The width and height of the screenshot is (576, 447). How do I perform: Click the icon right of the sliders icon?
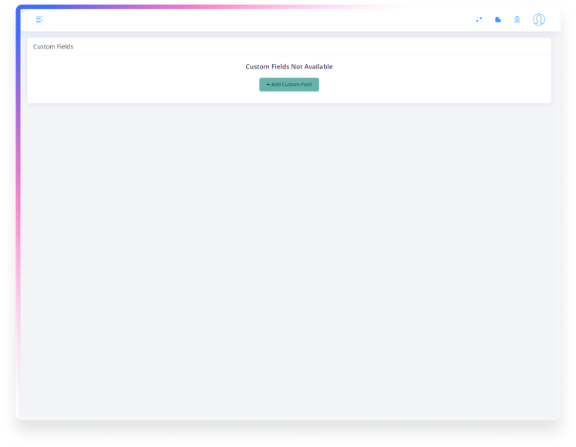[x=498, y=19]
